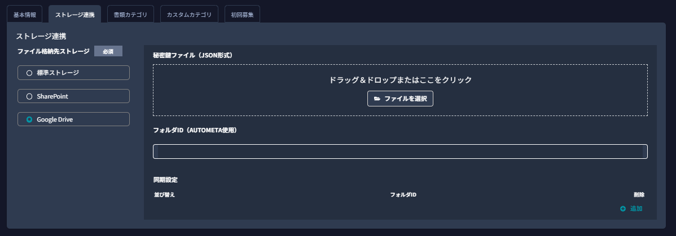Click the 削除 column header

(x=639, y=195)
